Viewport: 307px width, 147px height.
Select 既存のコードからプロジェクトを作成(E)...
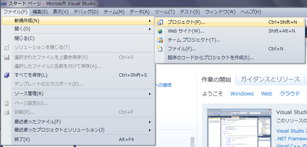229,58
